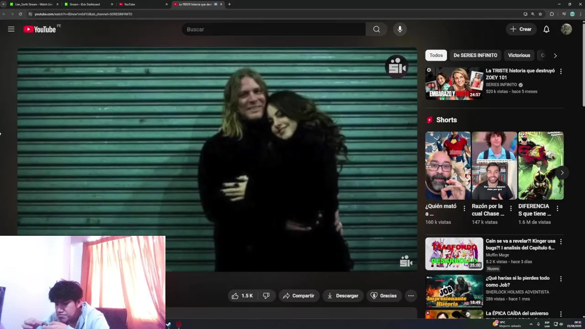The height and width of the screenshot is (329, 585).
Task: Click the browser address bar URL
Action: 83,14
